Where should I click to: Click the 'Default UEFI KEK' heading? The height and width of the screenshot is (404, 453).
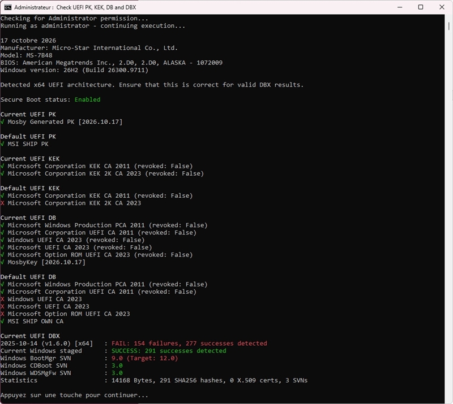click(x=30, y=188)
